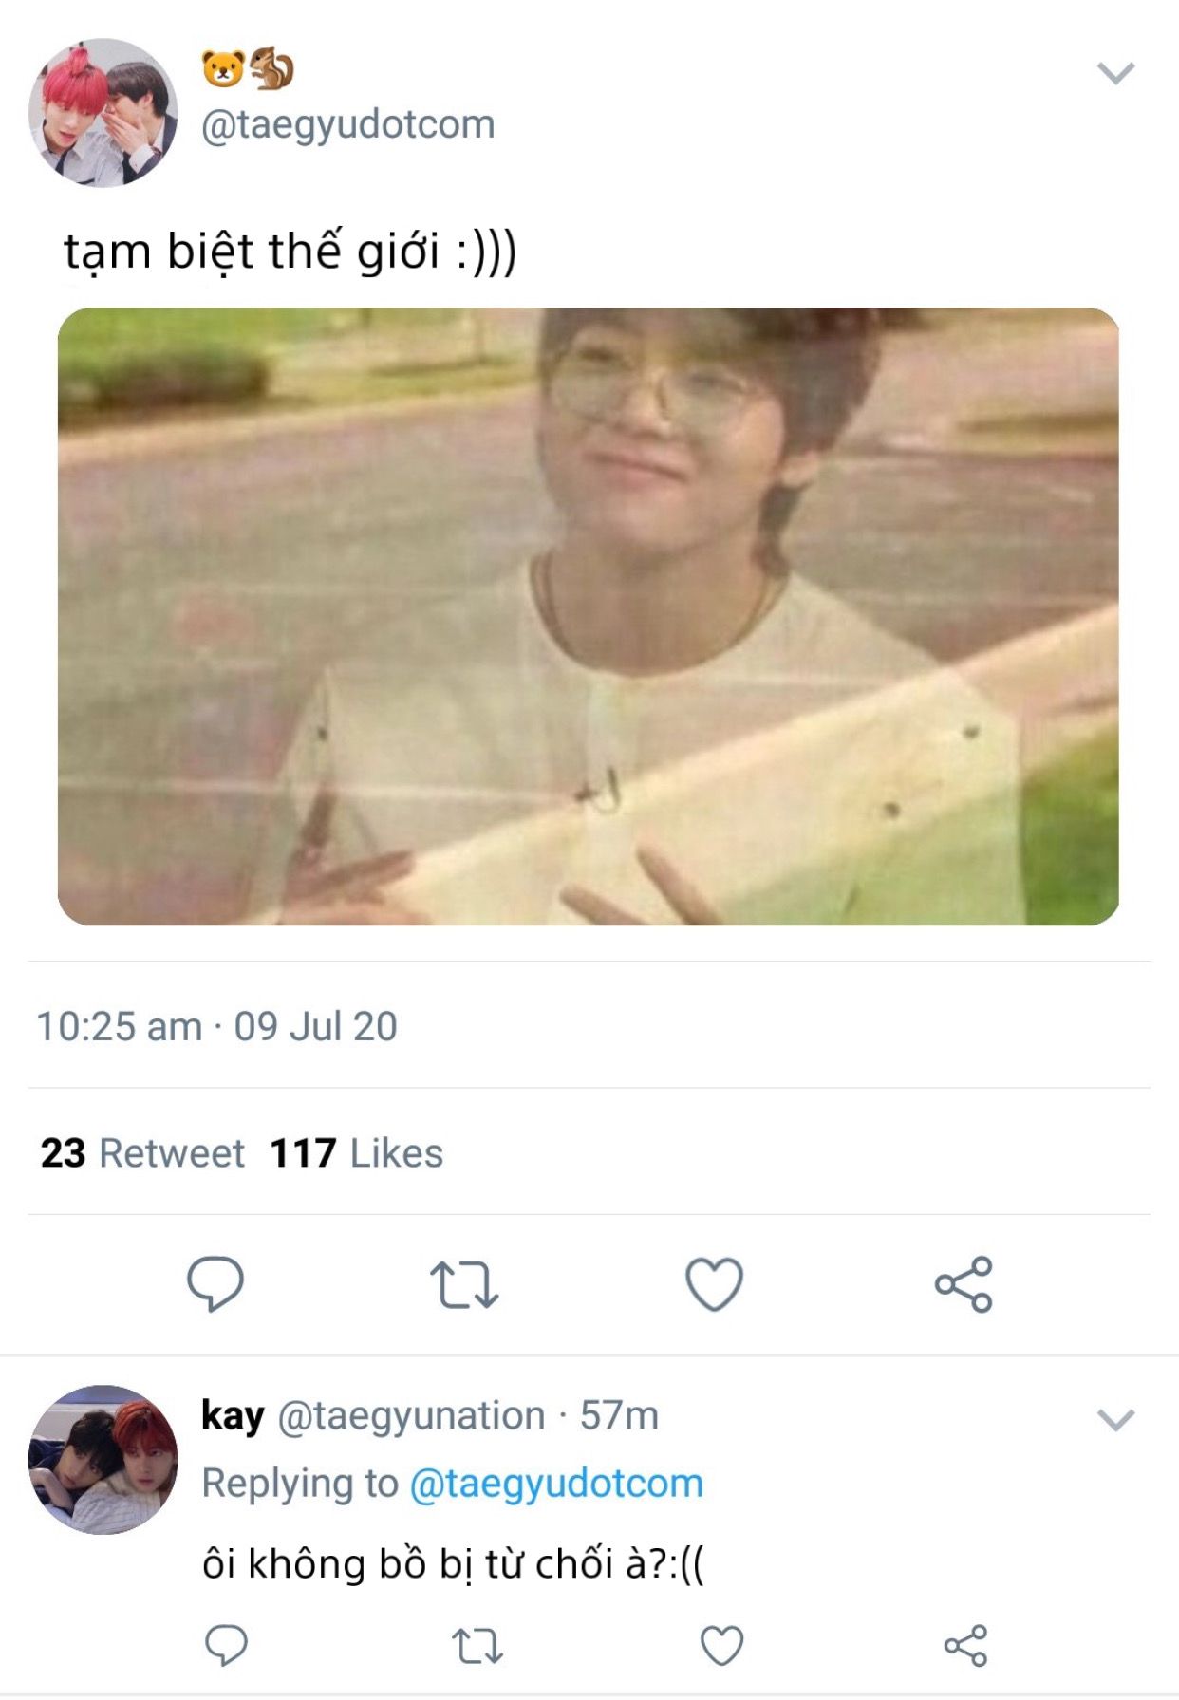Expand options chevron on kay's reply

coord(1115,1420)
